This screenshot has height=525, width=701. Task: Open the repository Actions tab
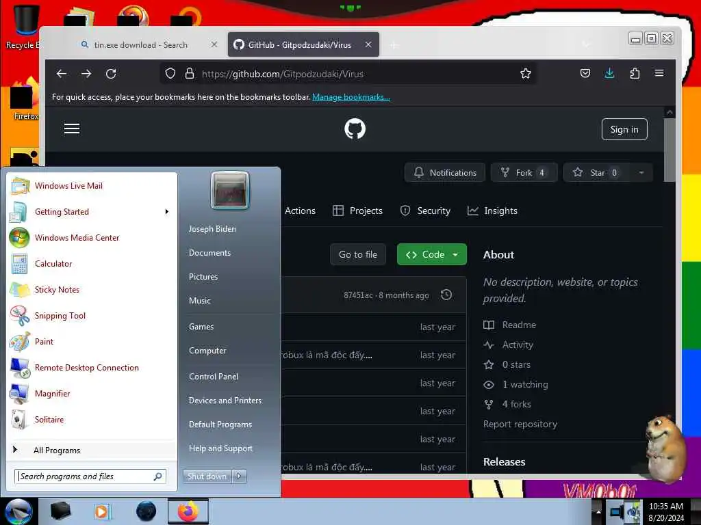[300, 211]
